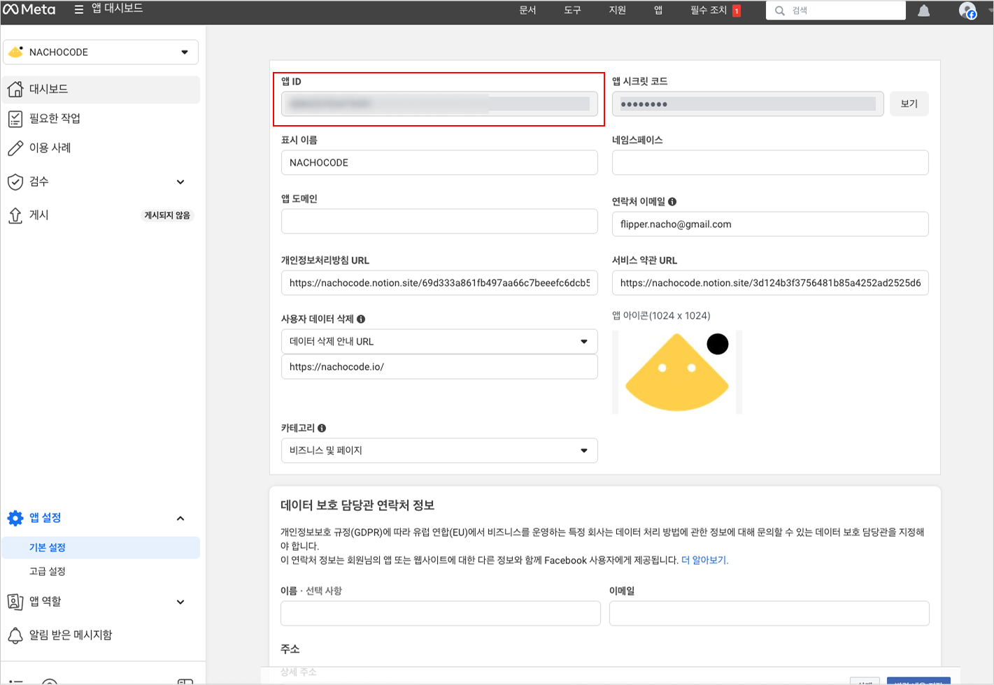Open 지원 in the top menu
The width and height of the screenshot is (994, 685).
pyautogui.click(x=617, y=10)
